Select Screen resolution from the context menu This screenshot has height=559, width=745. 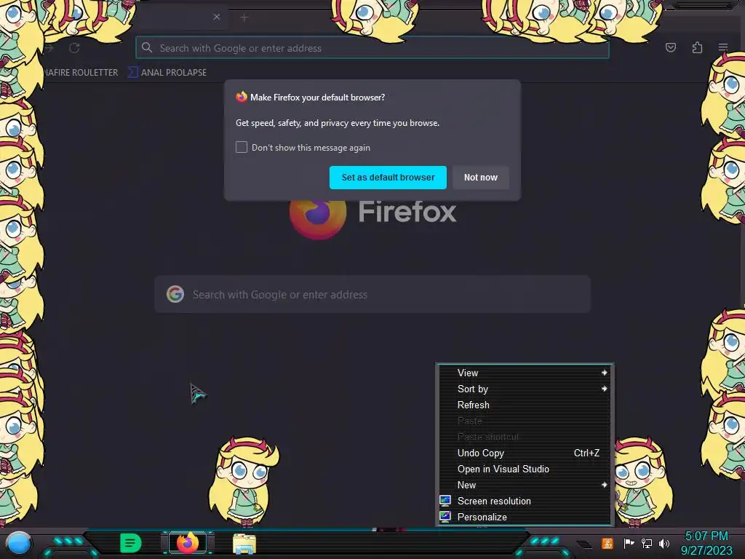pyautogui.click(x=525, y=501)
